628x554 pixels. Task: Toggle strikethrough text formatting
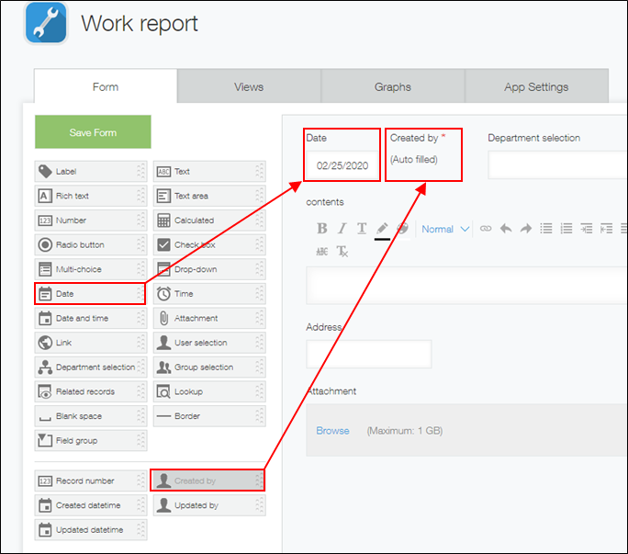322,252
